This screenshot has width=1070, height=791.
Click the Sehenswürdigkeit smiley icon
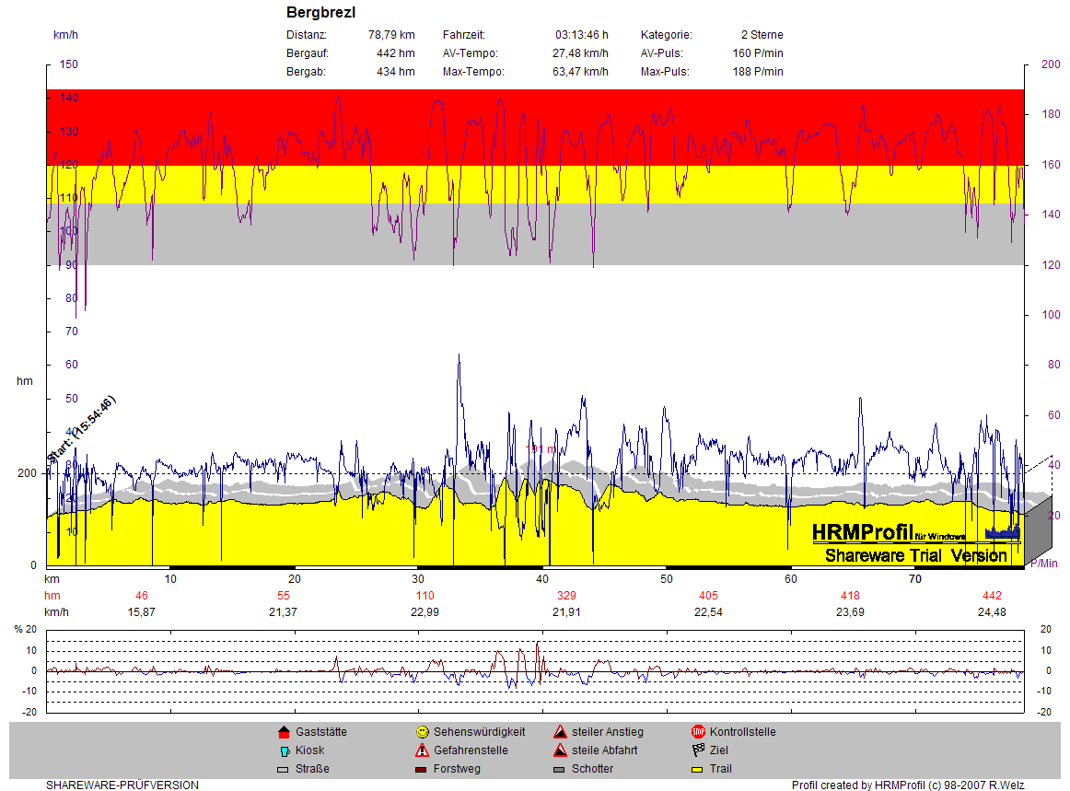(422, 732)
